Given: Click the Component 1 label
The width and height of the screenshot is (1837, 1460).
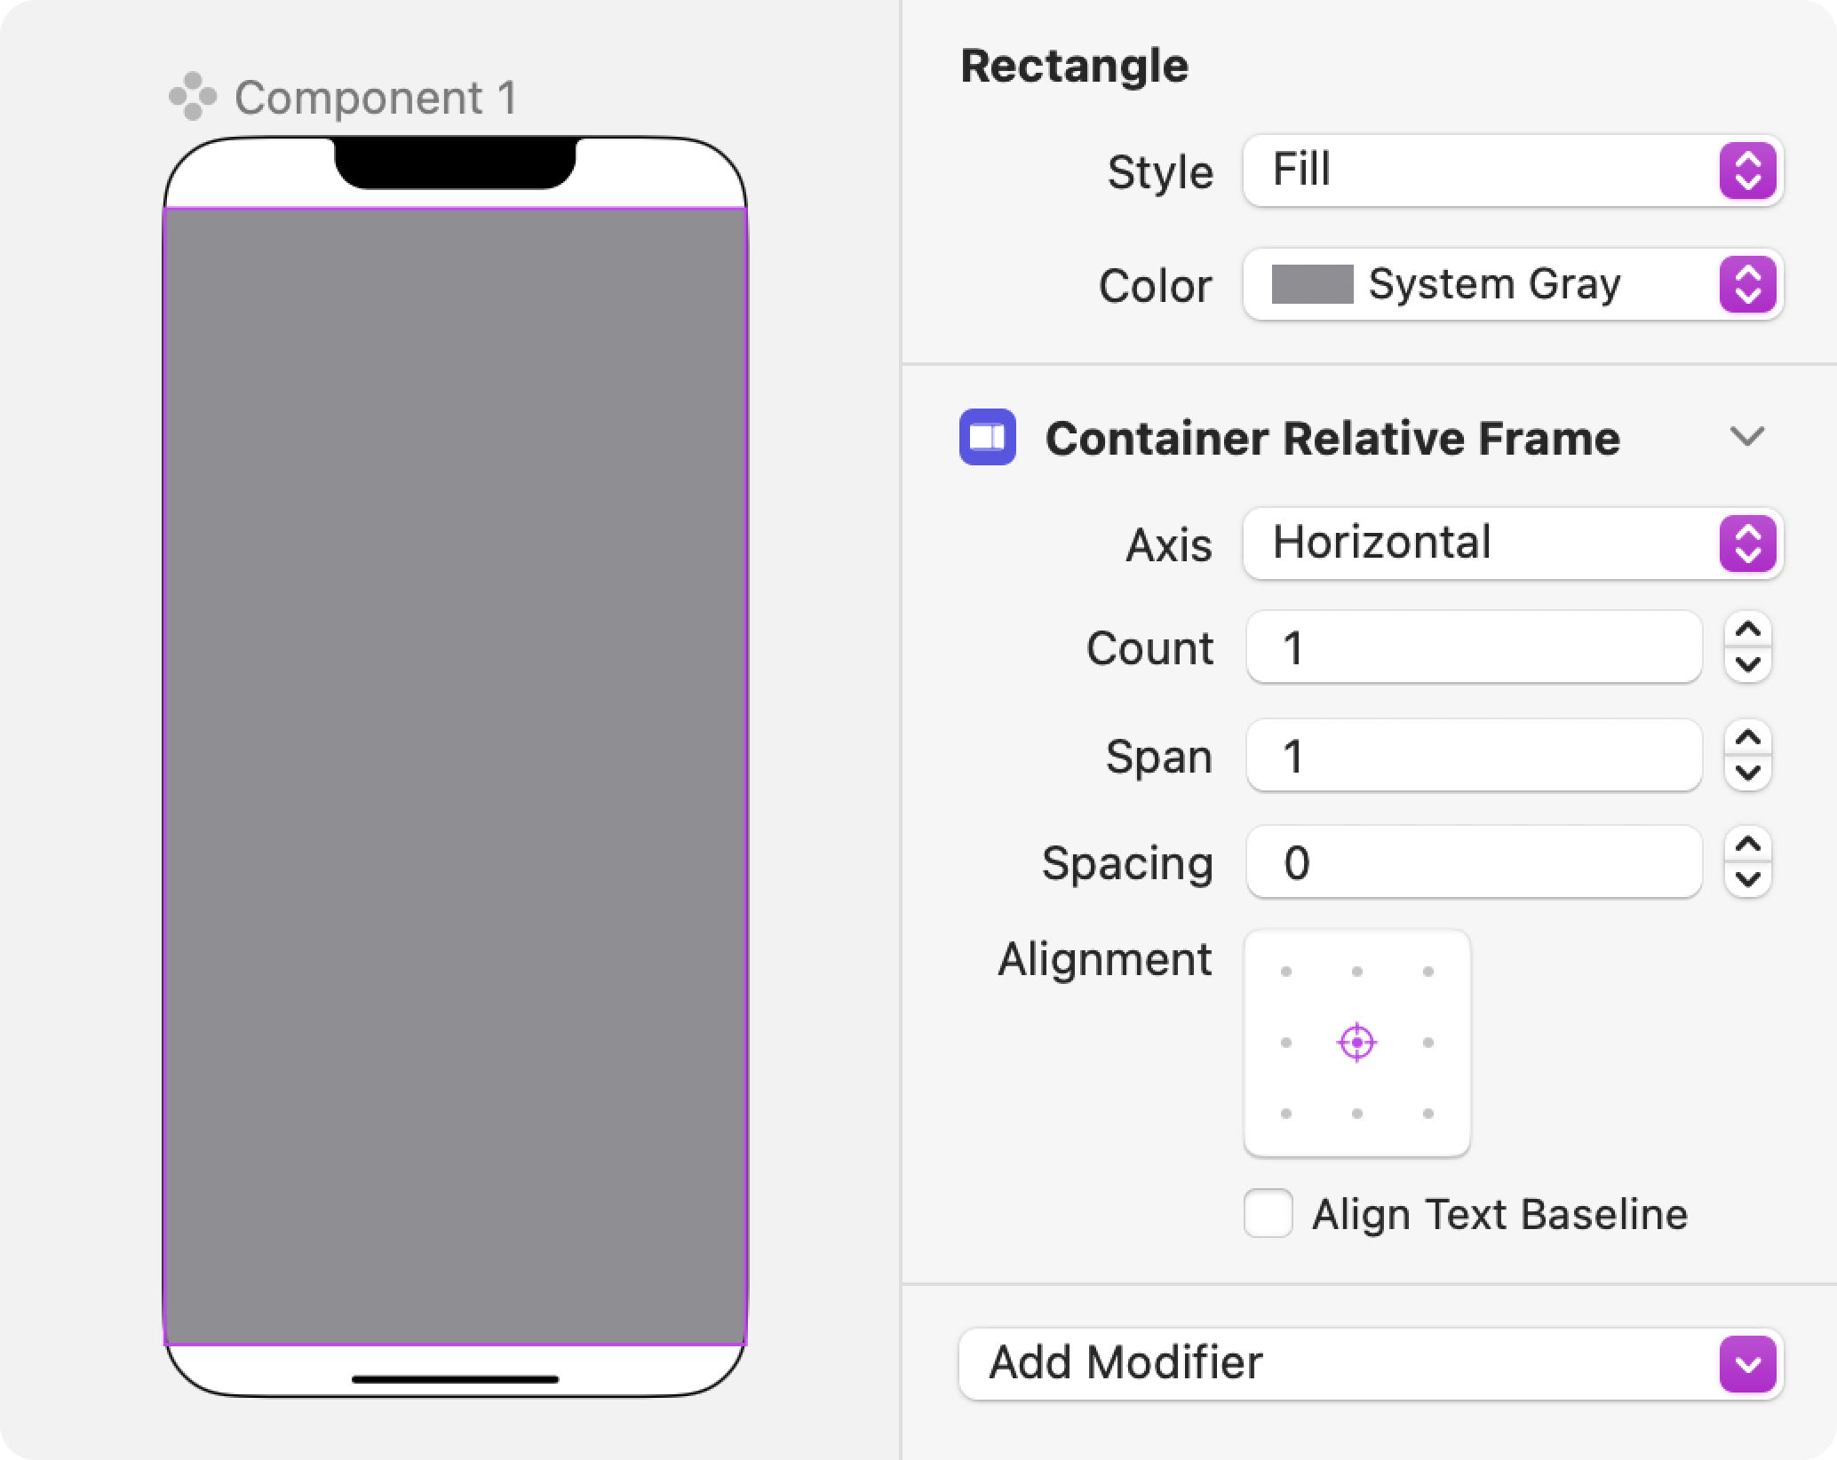Looking at the screenshot, I should click(376, 98).
